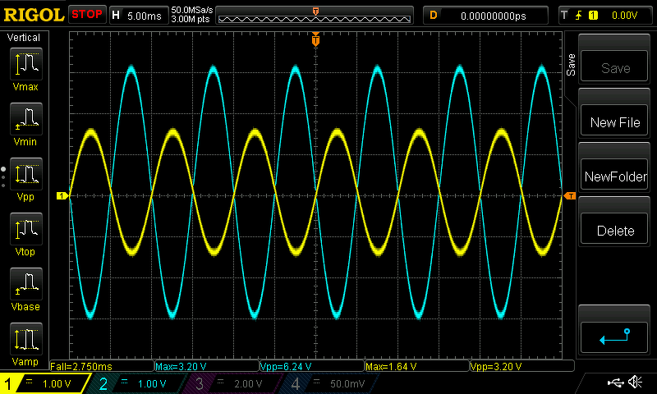Click the 3.00M pts memory depth readout

click(x=191, y=19)
